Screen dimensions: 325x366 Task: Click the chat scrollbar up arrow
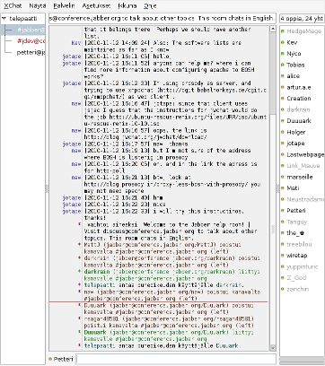point(272,29)
